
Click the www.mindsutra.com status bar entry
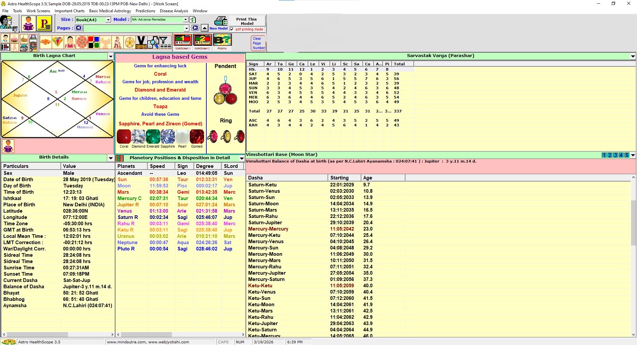tap(161, 342)
